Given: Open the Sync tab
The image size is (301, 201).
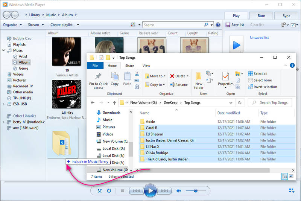Looking at the screenshot, I should [x=286, y=16].
